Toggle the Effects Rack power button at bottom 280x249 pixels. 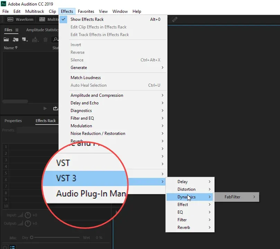tap(5, 247)
